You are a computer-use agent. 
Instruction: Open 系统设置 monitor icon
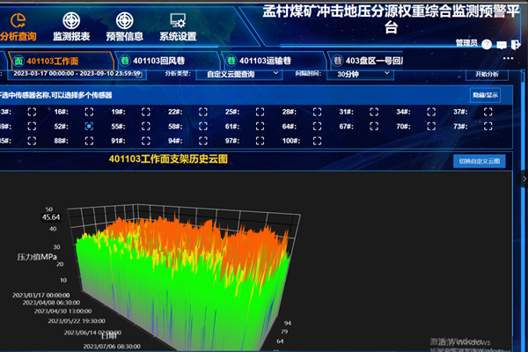point(177,18)
